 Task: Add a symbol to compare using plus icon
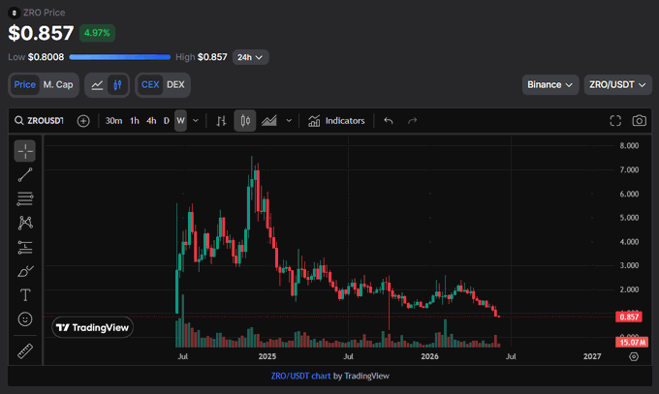click(83, 121)
